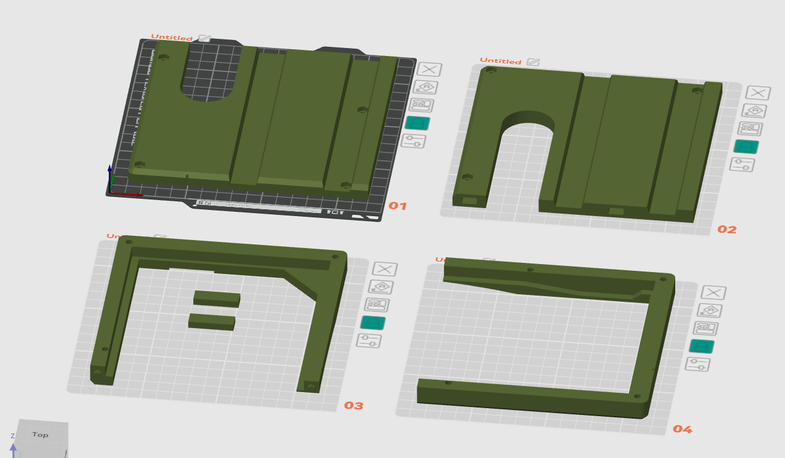This screenshot has height=458, width=785.
Task: Select the front bar model on plate 04
Action: (x=530, y=398)
